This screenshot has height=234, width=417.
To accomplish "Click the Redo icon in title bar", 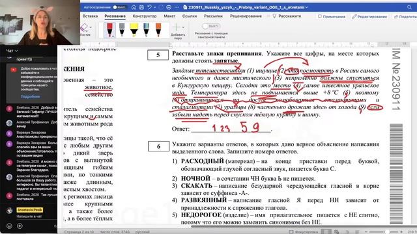I will [161, 7].
